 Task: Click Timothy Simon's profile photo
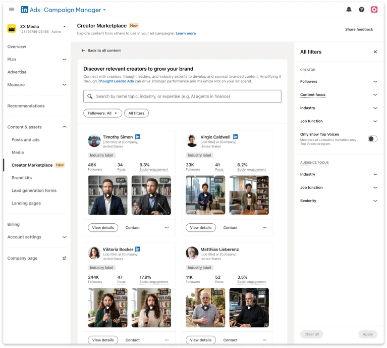(x=94, y=141)
